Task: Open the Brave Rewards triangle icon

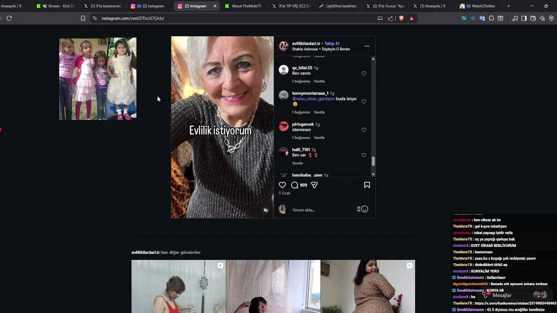Action: tap(411, 18)
